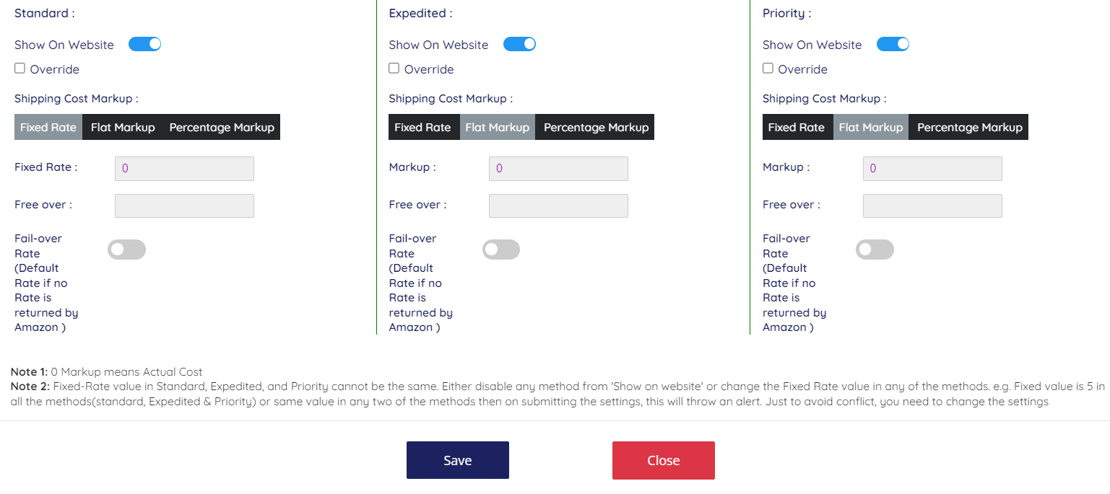This screenshot has width=1110, height=494.
Task: Select Percentage Markup for Priority shipping
Action: [969, 127]
